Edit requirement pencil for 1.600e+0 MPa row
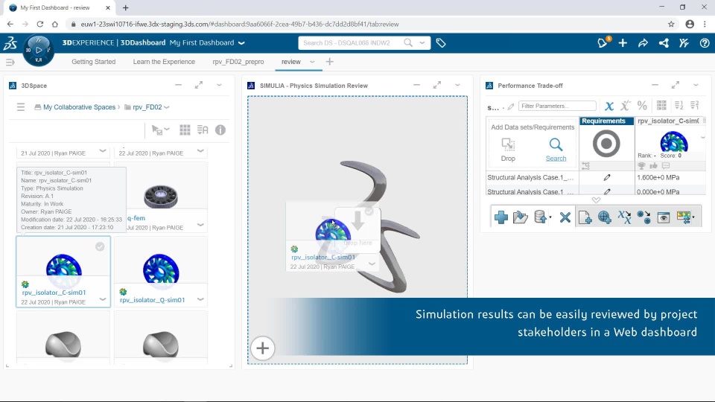The image size is (715, 402). 607,177
